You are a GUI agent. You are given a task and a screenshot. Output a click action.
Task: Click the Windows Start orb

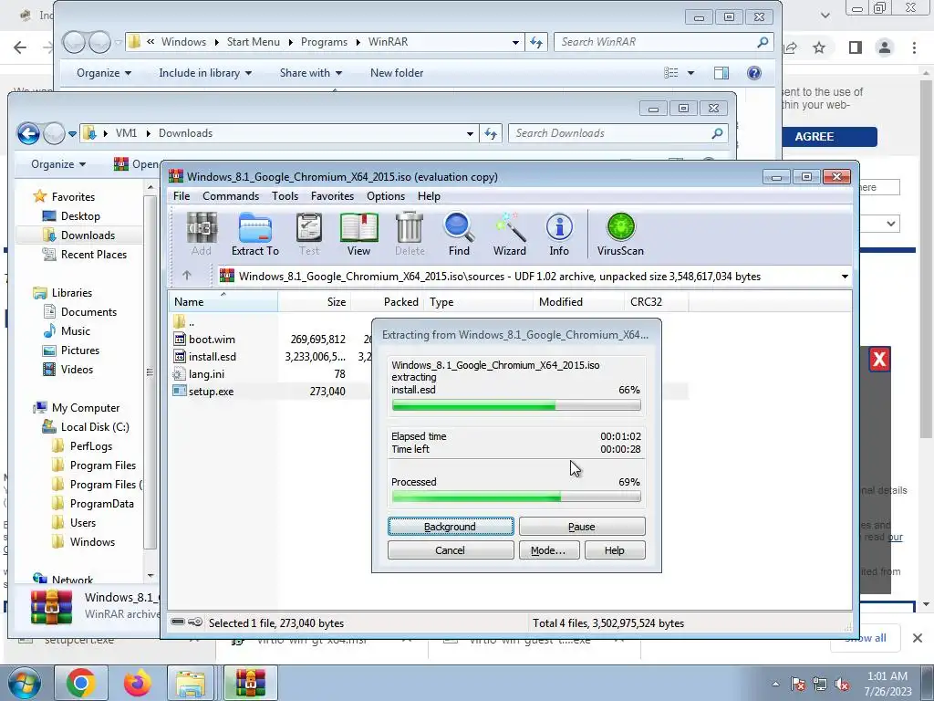pyautogui.click(x=25, y=684)
